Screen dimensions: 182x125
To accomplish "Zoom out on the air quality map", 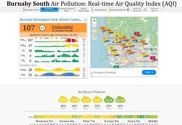I will coord(94,25).
